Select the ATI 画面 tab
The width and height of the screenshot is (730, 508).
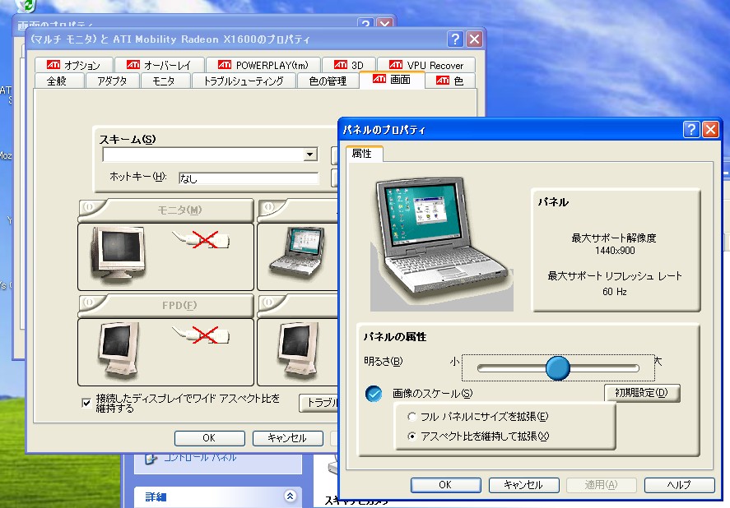click(x=392, y=80)
